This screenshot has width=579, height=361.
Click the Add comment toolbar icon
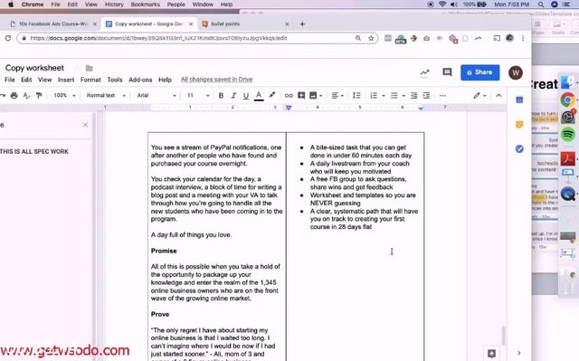(301, 96)
